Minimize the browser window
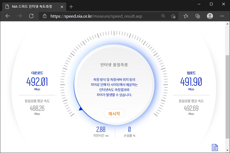Viewport: 230px width, 153px height. coord(199,4)
